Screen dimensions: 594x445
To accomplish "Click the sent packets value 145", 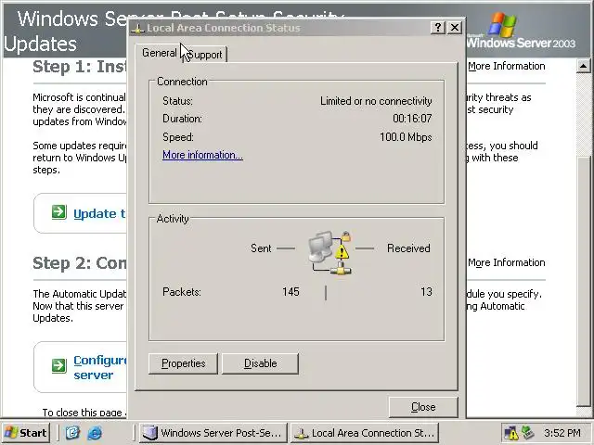I will pos(291,292).
